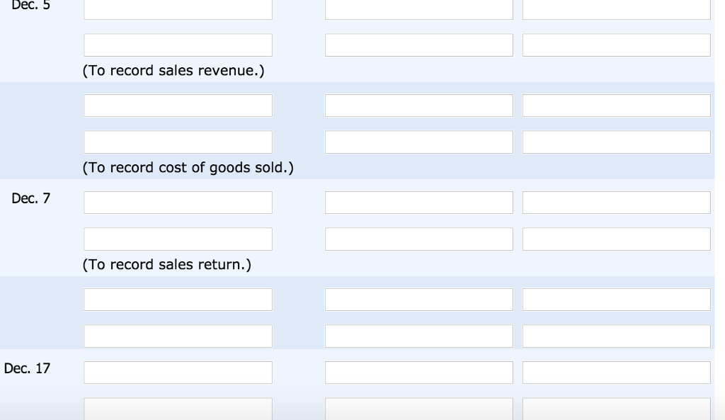Click first account field in cost of goods section
725x420 pixels.
click(178, 105)
